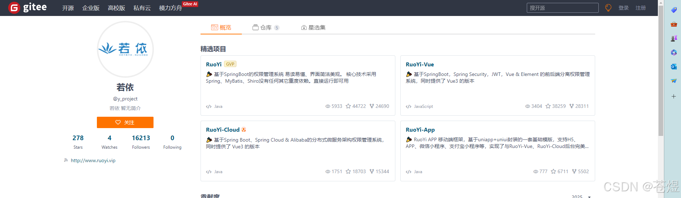Click the JavaScript language label on RuoYi-Vue

[423, 106]
